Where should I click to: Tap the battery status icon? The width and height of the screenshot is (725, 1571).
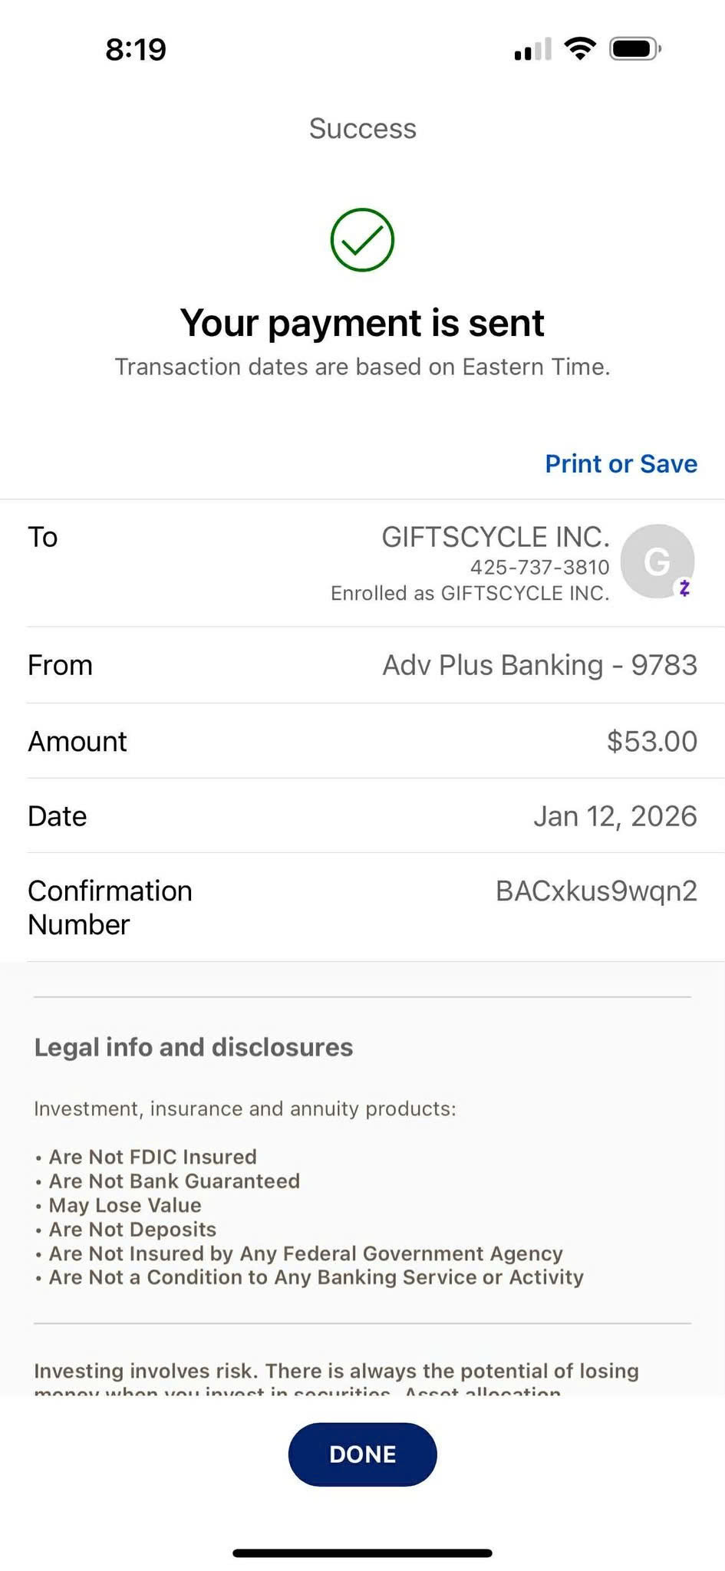point(634,49)
